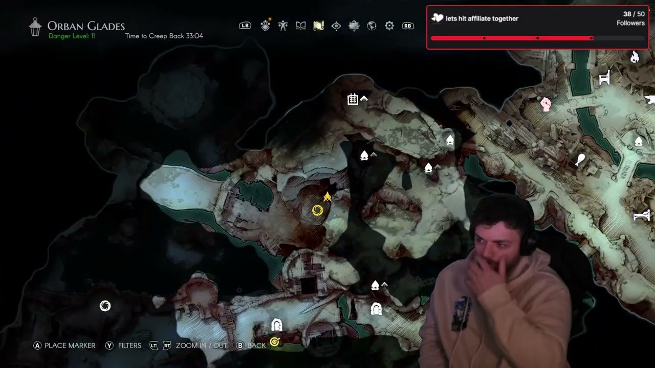Viewport: 655px width, 368px height.
Task: Select the shrine icon above the bed icon
Action: 639,141
